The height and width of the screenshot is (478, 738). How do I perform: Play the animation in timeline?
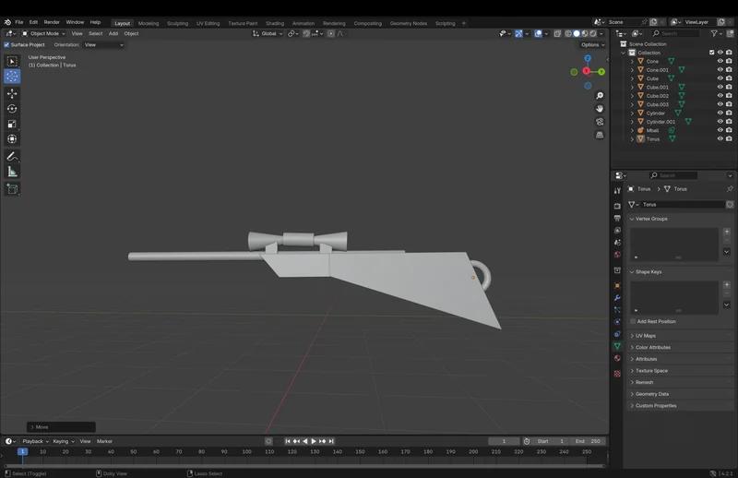314,441
